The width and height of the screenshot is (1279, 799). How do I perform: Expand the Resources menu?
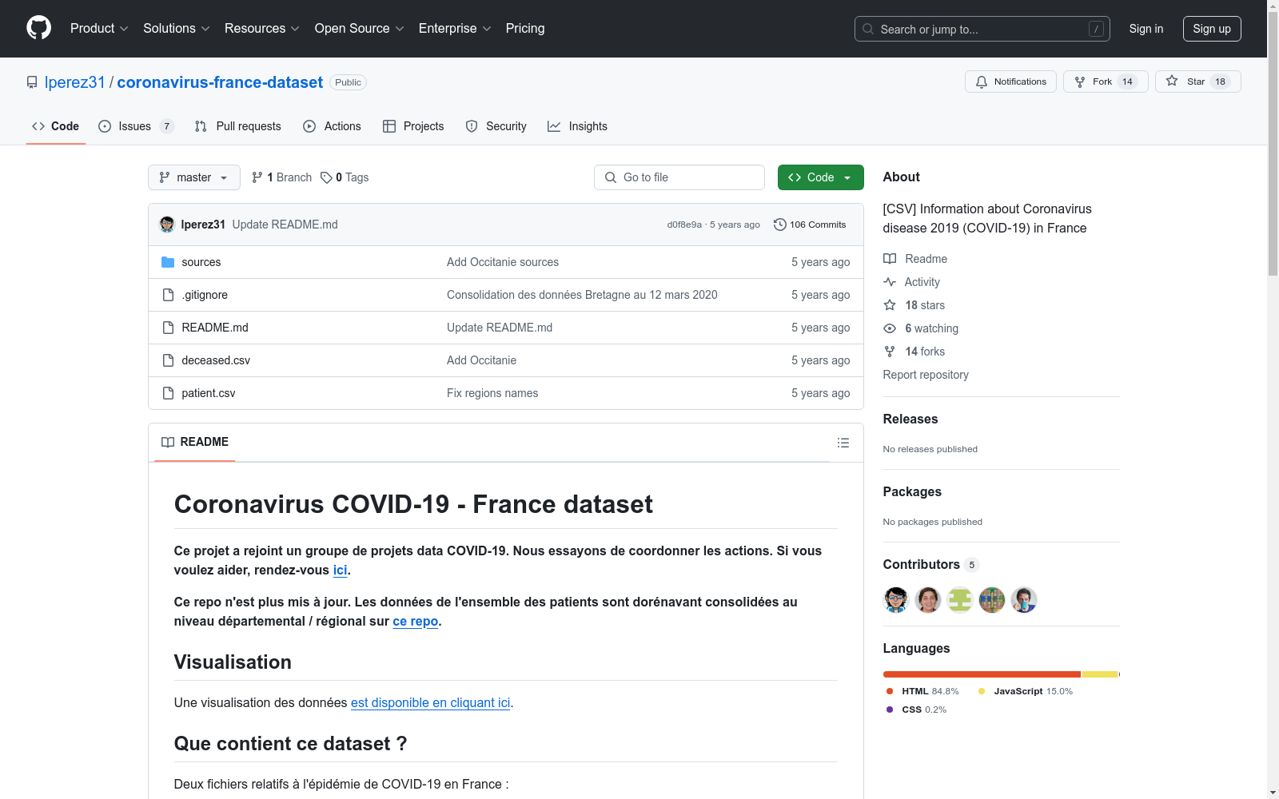[262, 28]
